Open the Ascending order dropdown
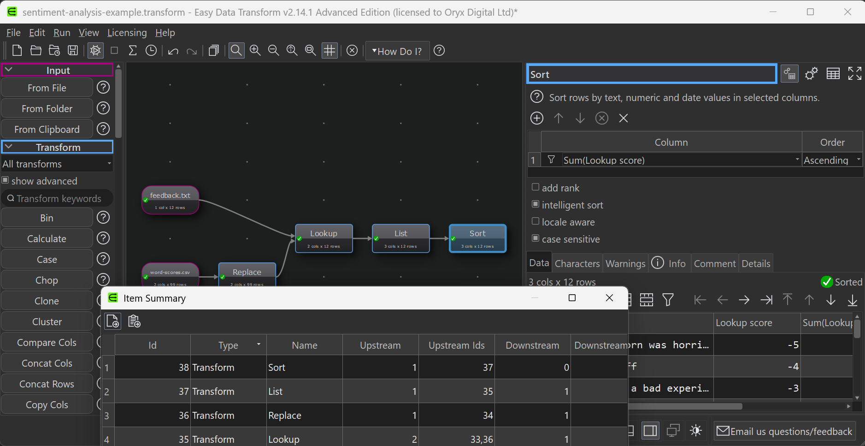This screenshot has height=446, width=865. (x=832, y=160)
